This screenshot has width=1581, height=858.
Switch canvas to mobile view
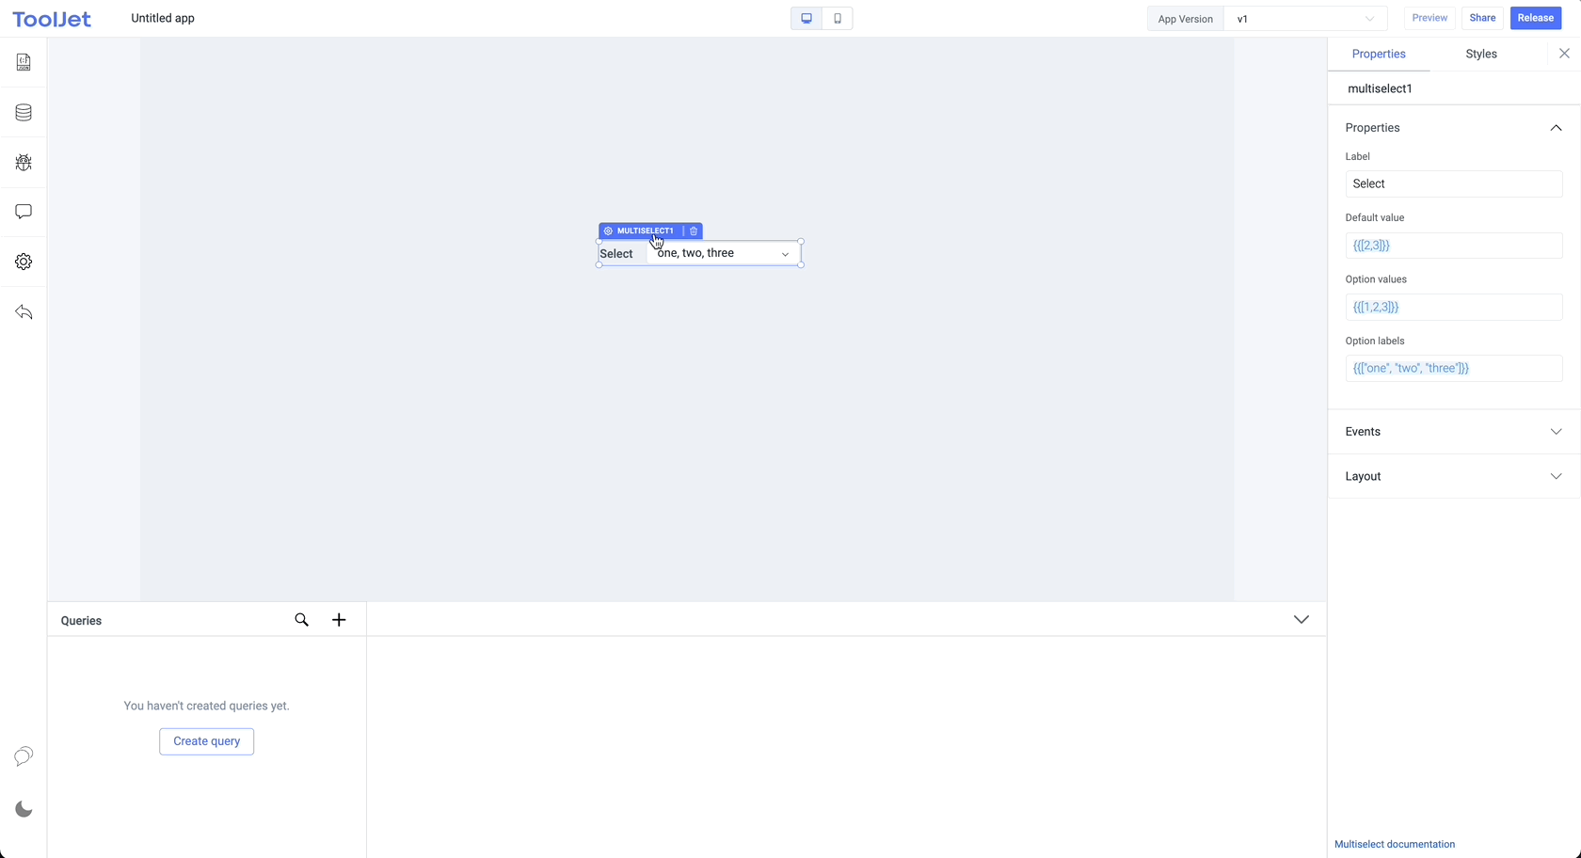click(x=838, y=19)
